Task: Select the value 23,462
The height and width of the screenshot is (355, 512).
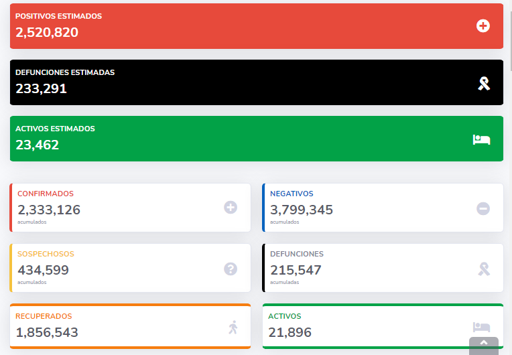Action: coord(38,145)
